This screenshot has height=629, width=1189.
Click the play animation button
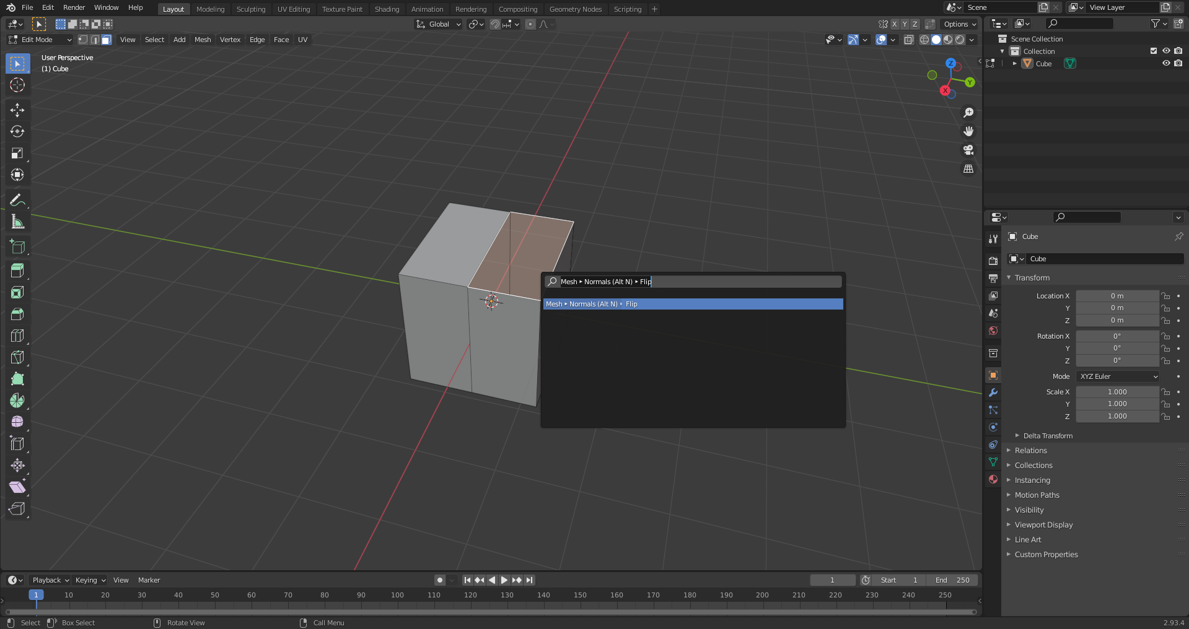(504, 580)
